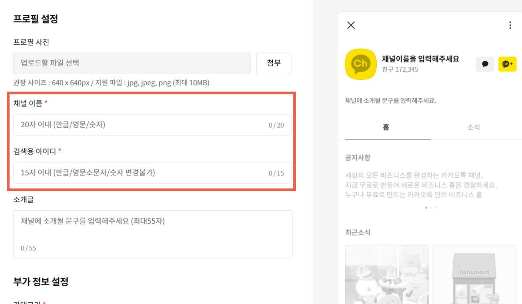Switch to the 소식 tab

coord(474,127)
